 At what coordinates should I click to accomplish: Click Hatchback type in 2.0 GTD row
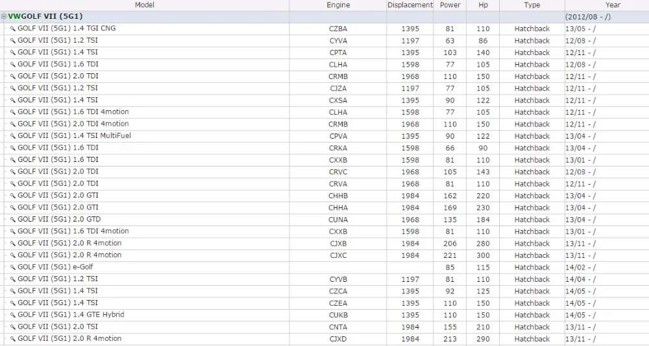pos(532,220)
